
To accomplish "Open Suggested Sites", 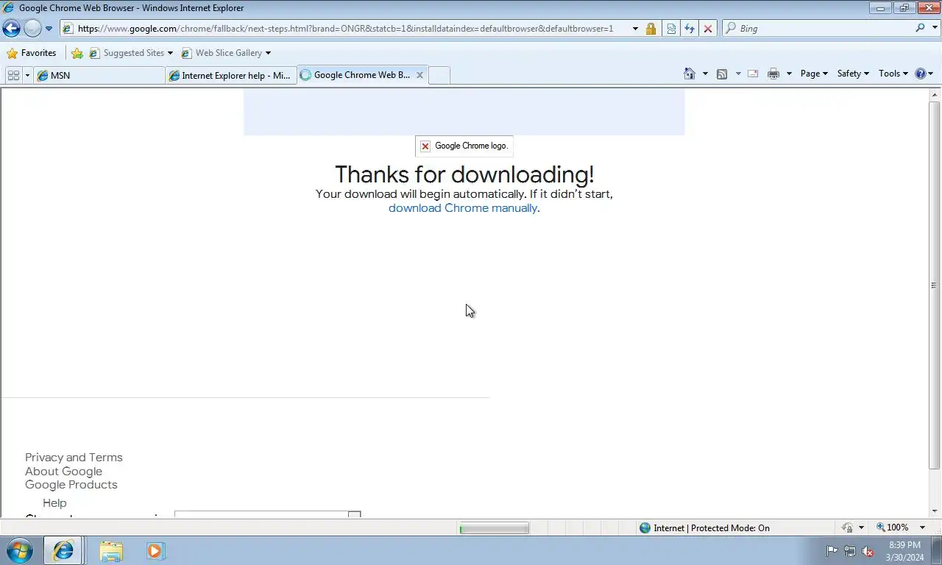I will tap(131, 53).
